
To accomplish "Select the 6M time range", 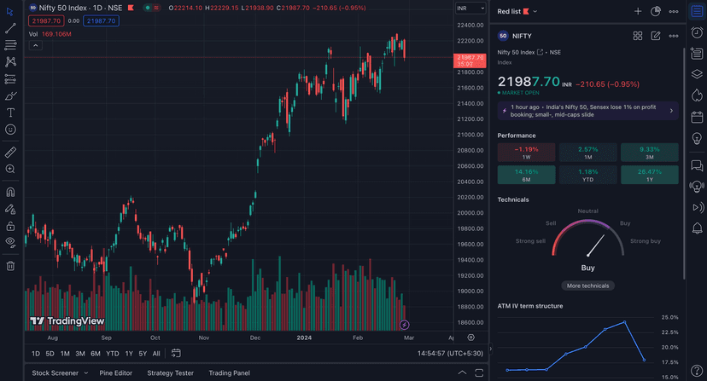I will [x=96, y=353].
